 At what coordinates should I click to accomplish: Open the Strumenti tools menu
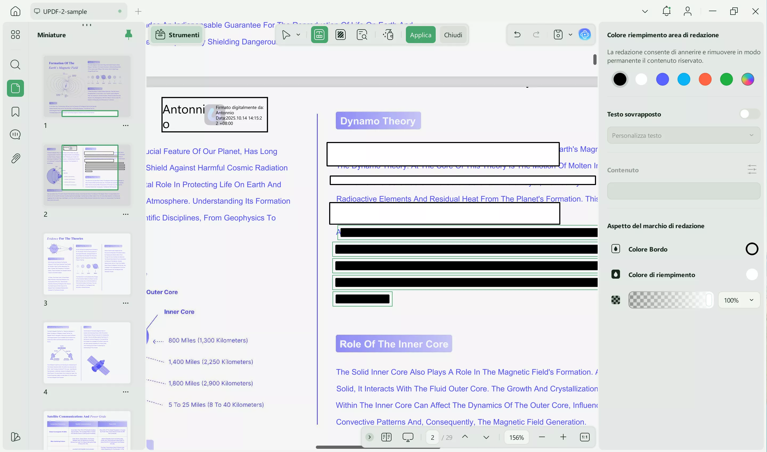177,35
